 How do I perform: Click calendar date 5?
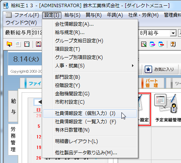[x=39, y=126]
